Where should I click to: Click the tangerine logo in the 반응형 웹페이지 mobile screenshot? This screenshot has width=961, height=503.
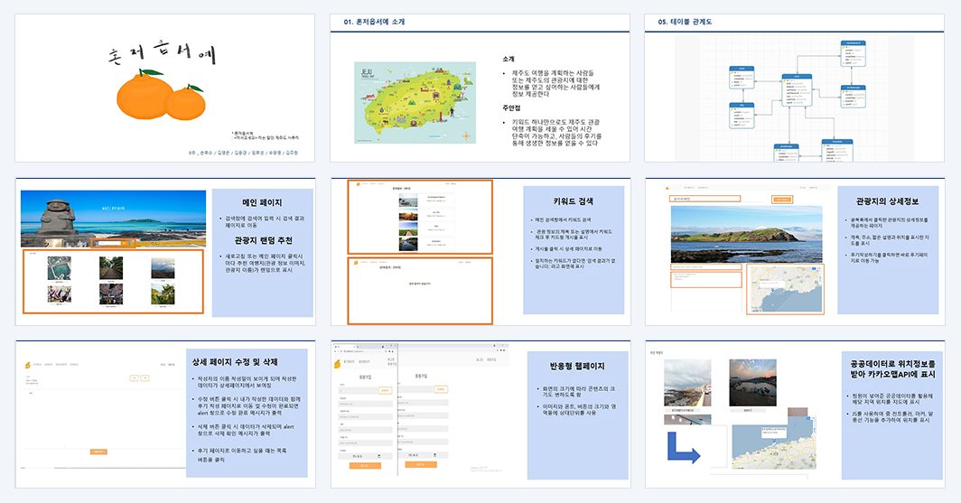click(x=339, y=365)
